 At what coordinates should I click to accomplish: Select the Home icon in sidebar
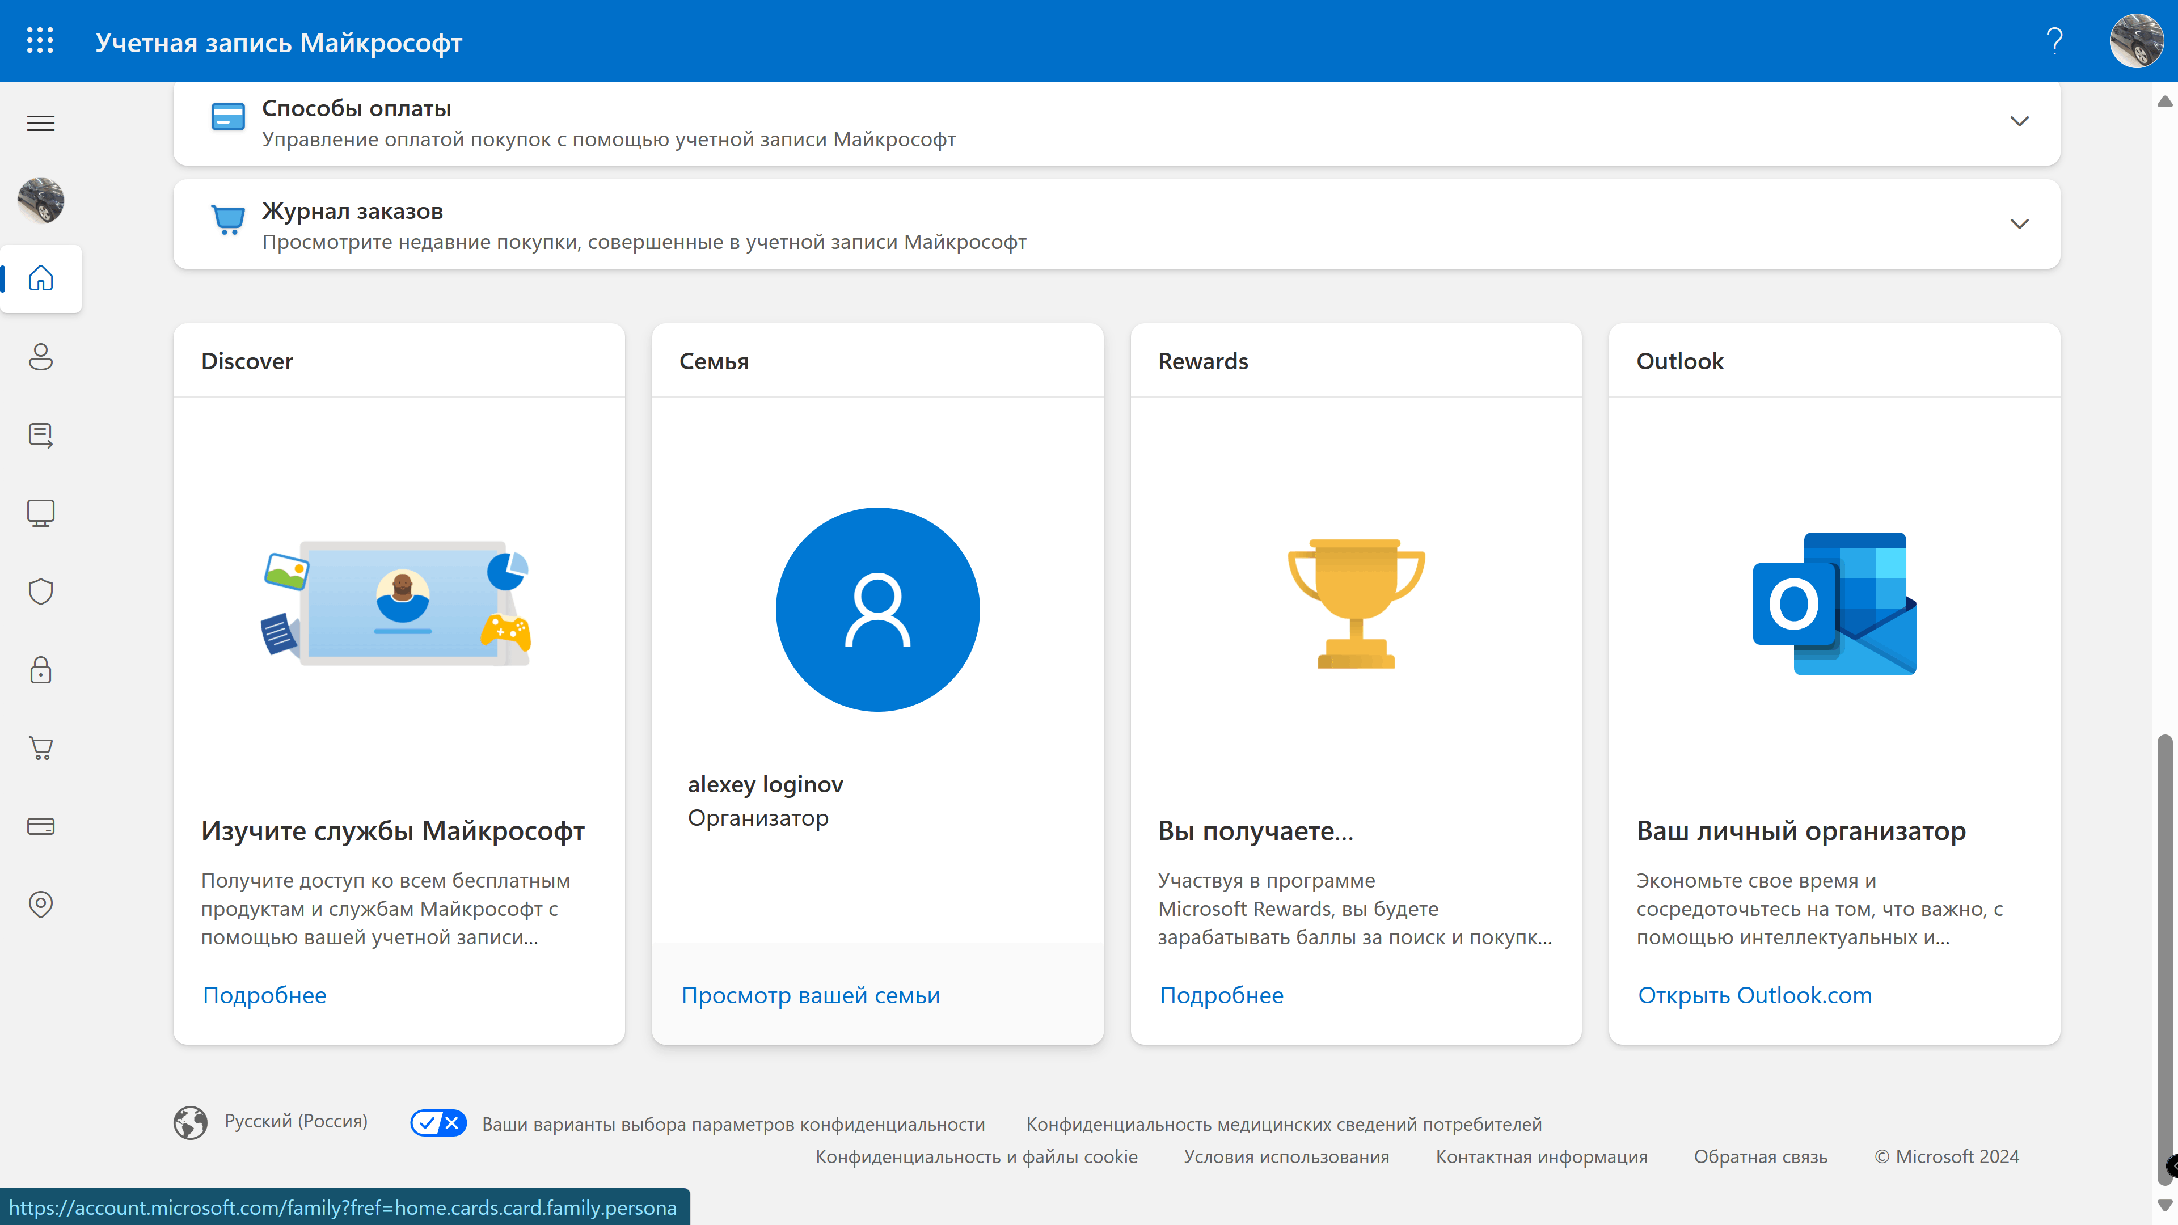click(41, 278)
